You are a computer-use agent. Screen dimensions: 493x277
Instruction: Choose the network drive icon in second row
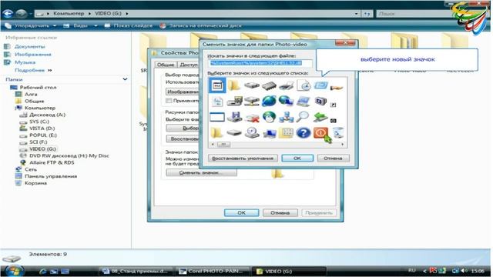[x=252, y=101]
